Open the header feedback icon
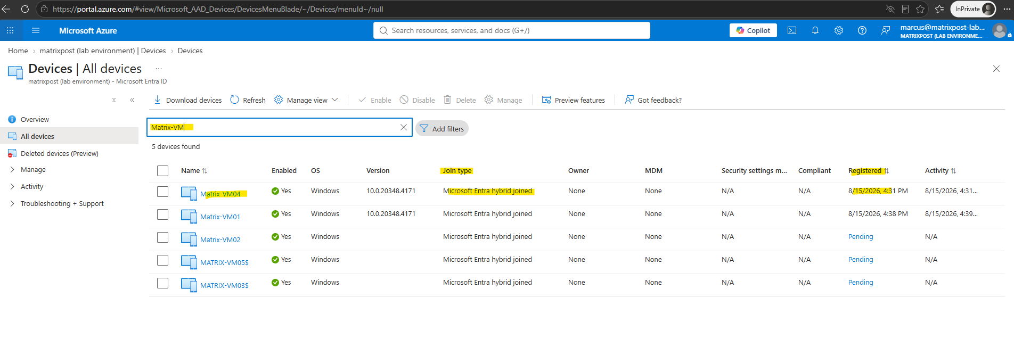The width and height of the screenshot is (1014, 339). pos(886,30)
